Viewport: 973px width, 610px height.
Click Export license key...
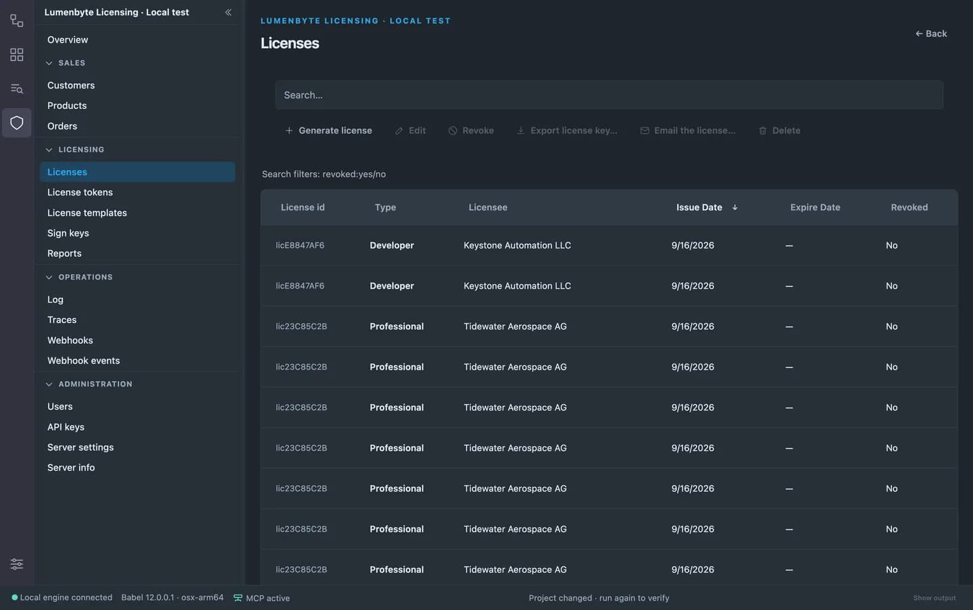pos(567,130)
